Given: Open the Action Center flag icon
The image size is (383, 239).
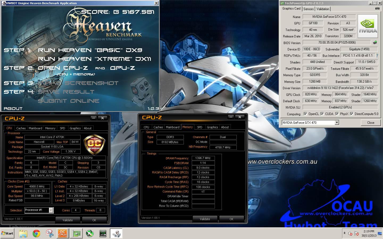Looking at the screenshot, I should click(x=357, y=234).
